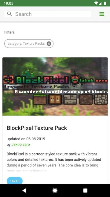Tap the wooden door block icon in banner
The image size is (110, 197).
[55, 99]
